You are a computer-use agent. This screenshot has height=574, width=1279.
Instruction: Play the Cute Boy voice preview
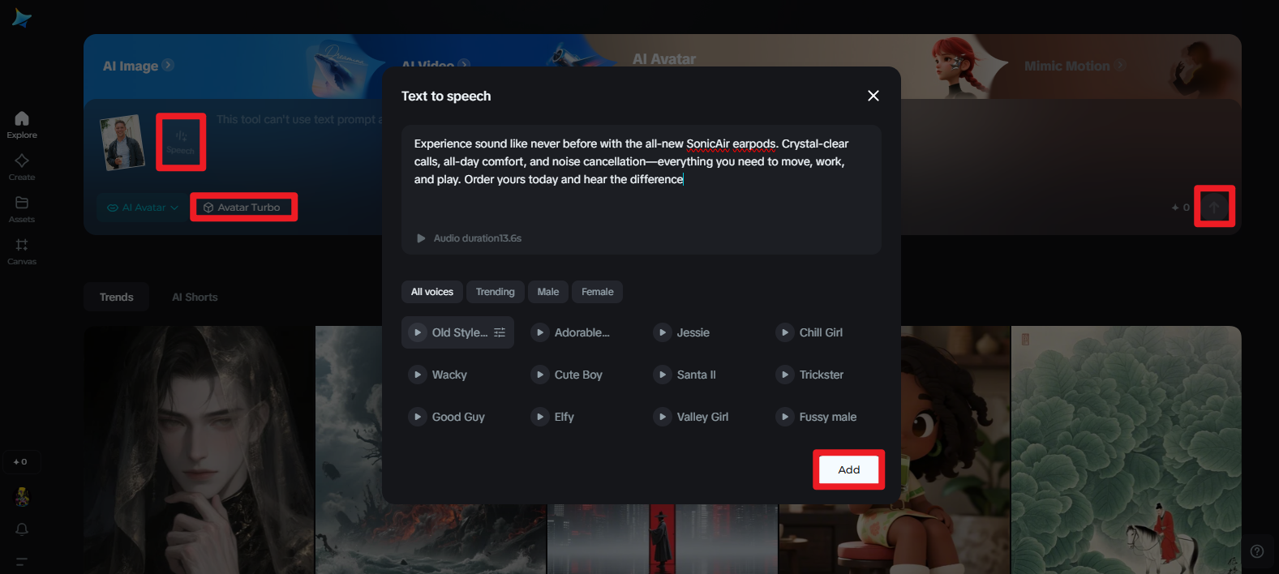(540, 375)
